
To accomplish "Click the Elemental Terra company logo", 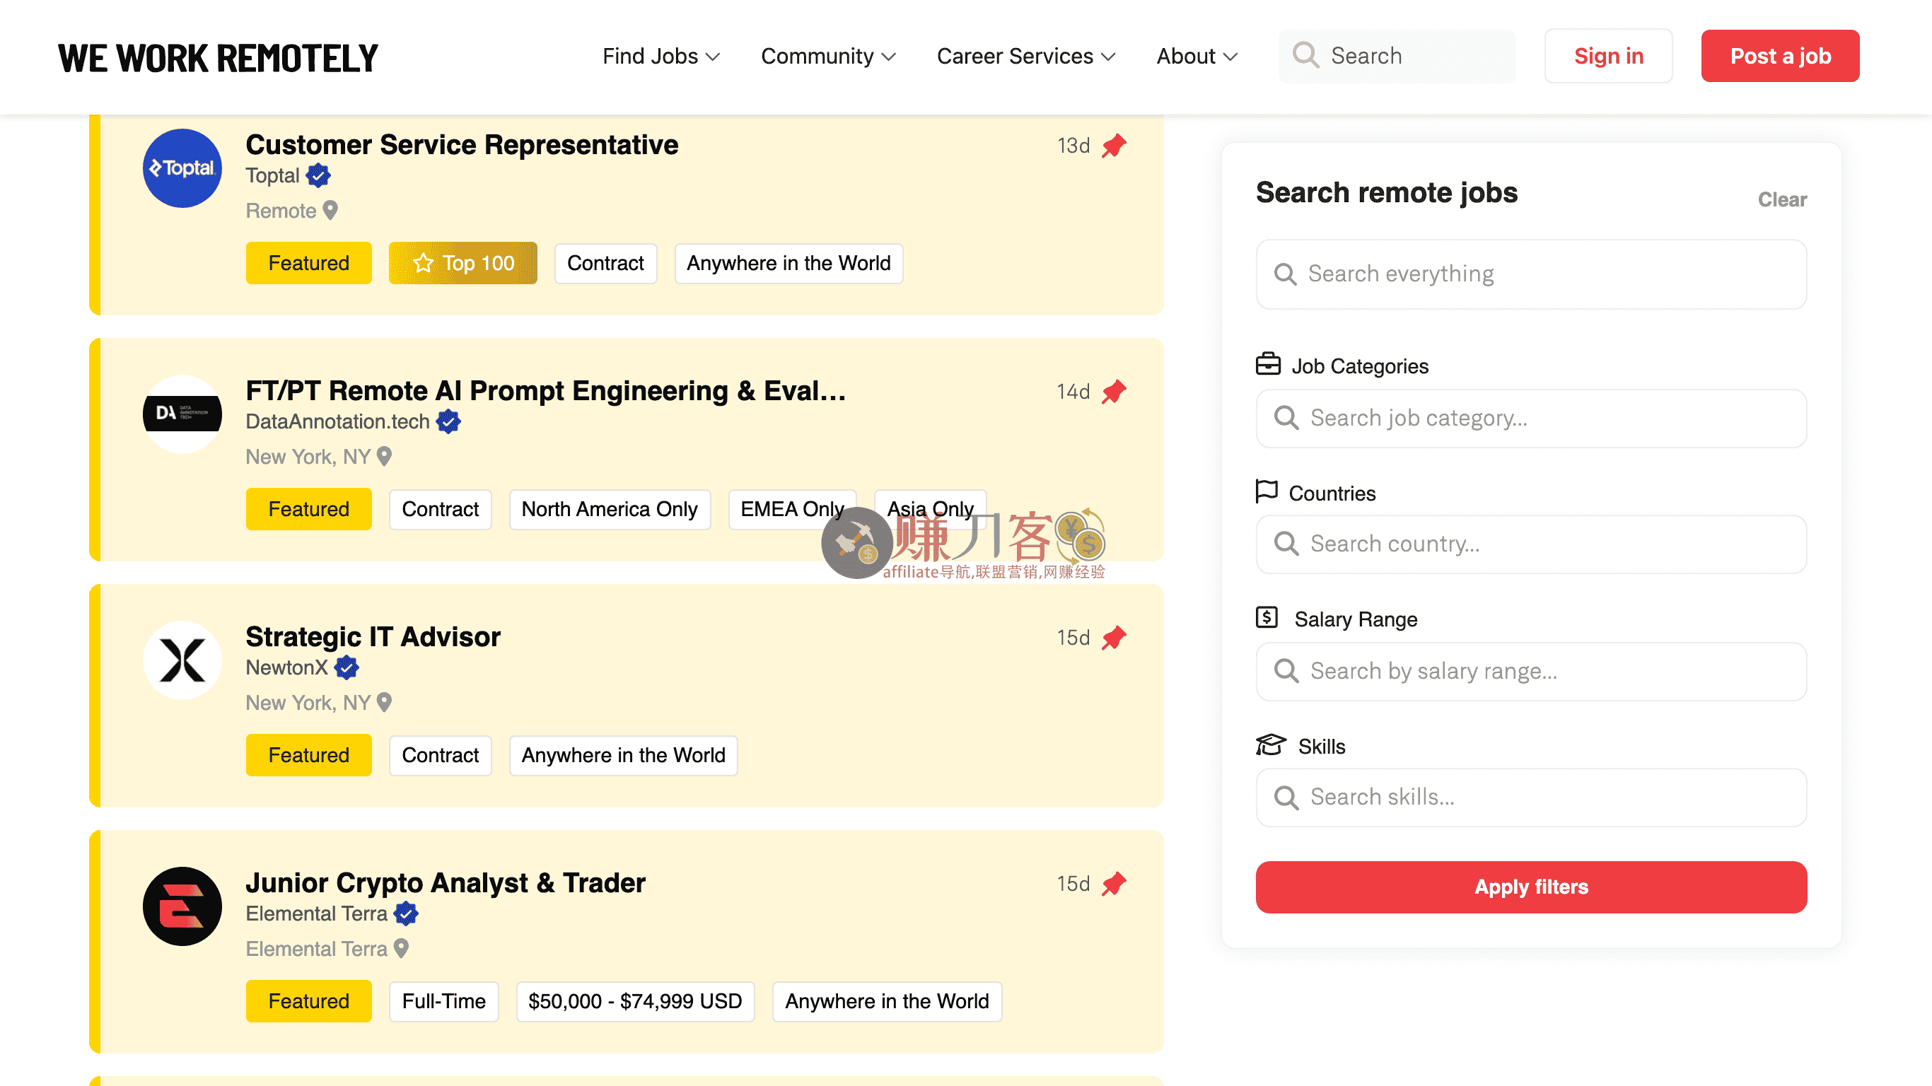I will coord(182,906).
